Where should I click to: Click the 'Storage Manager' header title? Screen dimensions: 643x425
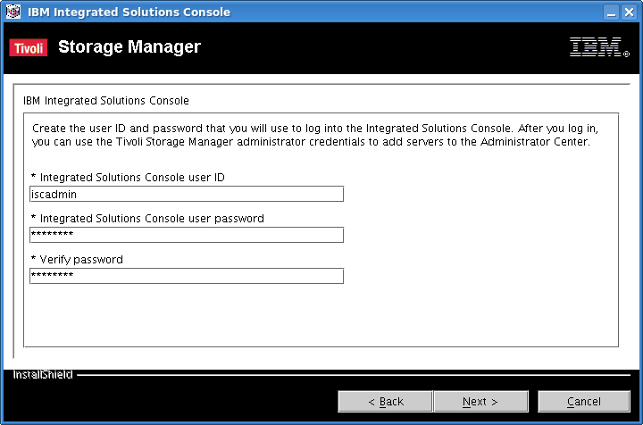tap(129, 46)
